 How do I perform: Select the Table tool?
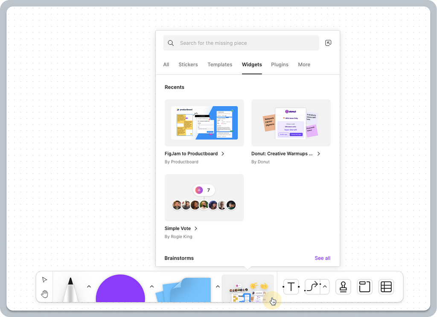click(386, 287)
